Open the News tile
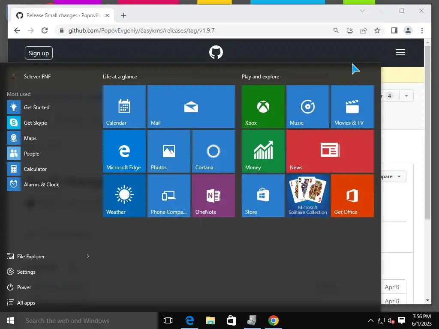The height and width of the screenshot is (329, 439). click(x=330, y=151)
